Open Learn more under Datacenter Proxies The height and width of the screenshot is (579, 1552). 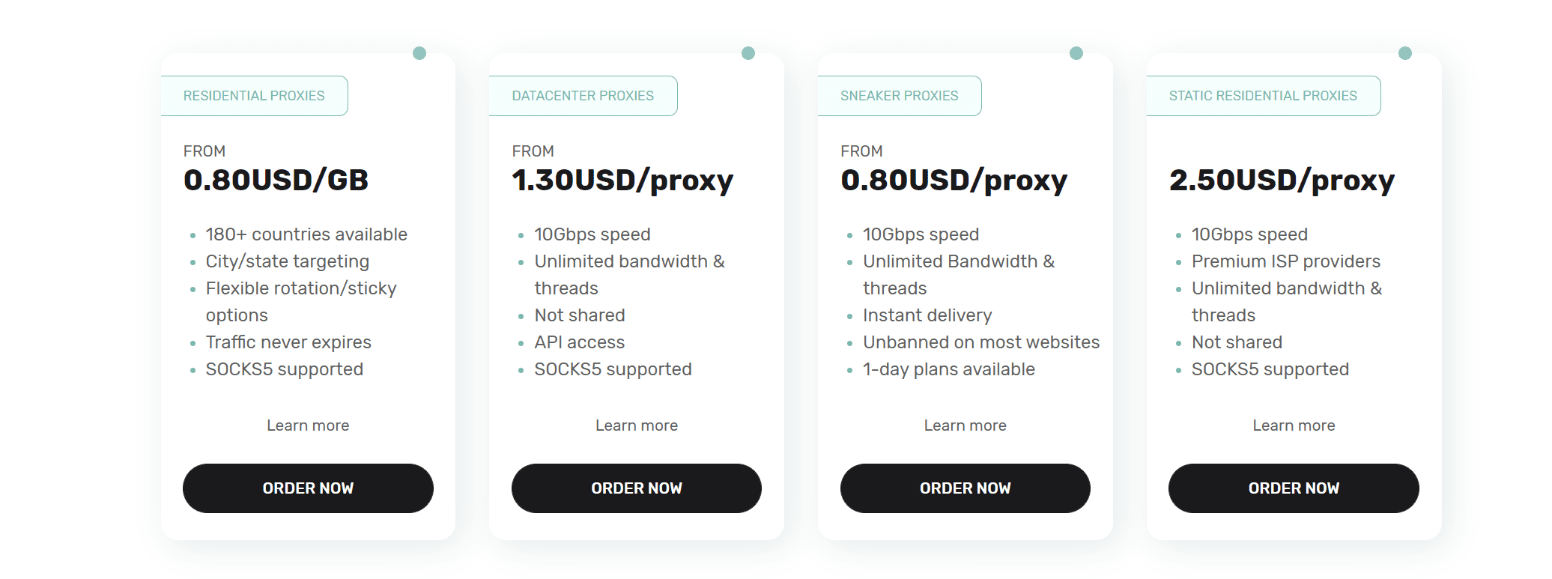click(637, 425)
